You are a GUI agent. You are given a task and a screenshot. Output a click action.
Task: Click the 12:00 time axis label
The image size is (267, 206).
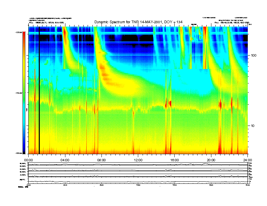(x=138, y=160)
